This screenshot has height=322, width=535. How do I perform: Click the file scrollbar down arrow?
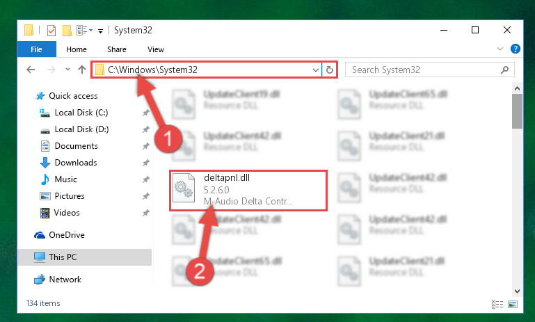click(x=517, y=291)
